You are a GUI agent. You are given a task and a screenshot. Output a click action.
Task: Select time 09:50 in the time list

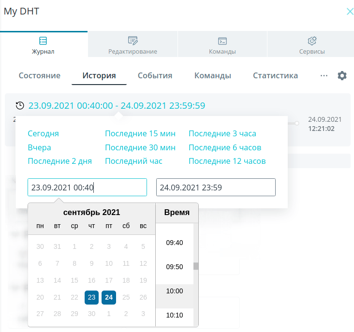[175, 267]
